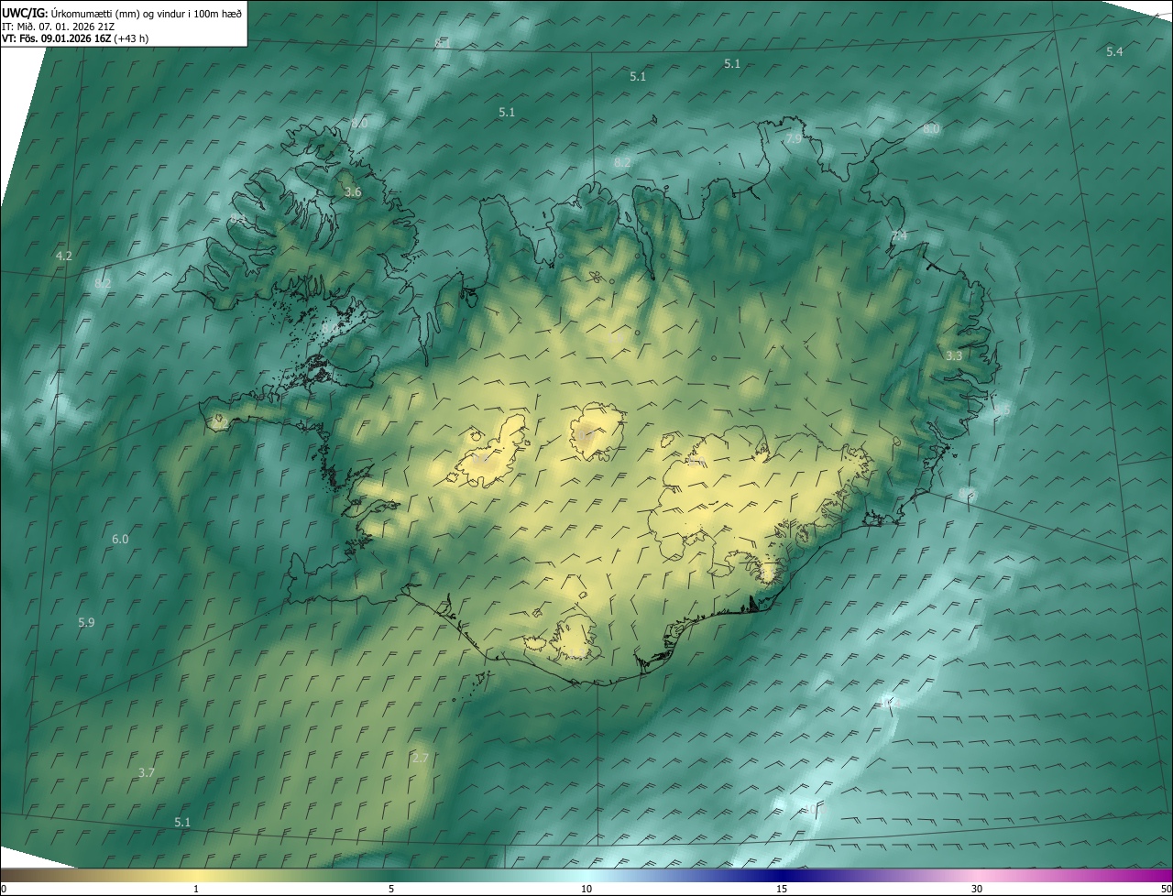
Task: Click the 5.4 value on the map
Action: [x=1114, y=52]
